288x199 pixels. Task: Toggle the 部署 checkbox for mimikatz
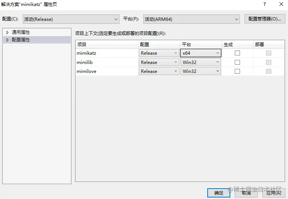tap(269, 53)
